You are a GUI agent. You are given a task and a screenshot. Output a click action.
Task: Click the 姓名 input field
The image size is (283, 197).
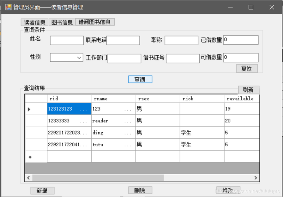(66, 40)
